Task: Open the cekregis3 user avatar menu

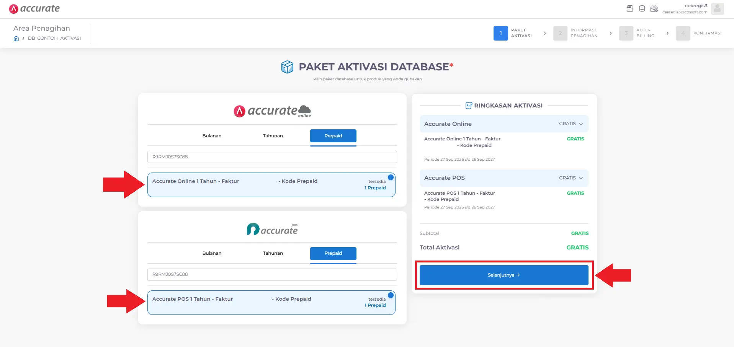Action: pyautogui.click(x=717, y=9)
